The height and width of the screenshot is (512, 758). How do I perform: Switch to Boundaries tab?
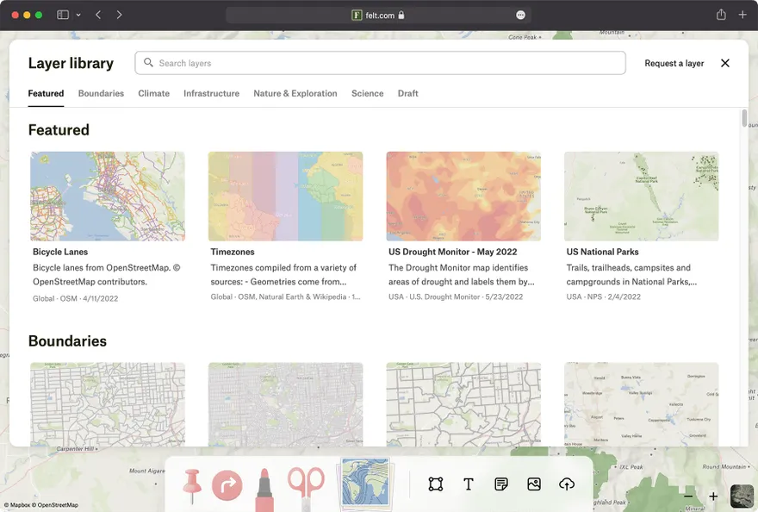pos(101,93)
